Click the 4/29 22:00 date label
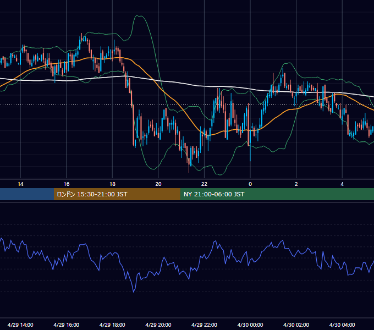Viewport: 374px width, 330px height. coord(204,324)
